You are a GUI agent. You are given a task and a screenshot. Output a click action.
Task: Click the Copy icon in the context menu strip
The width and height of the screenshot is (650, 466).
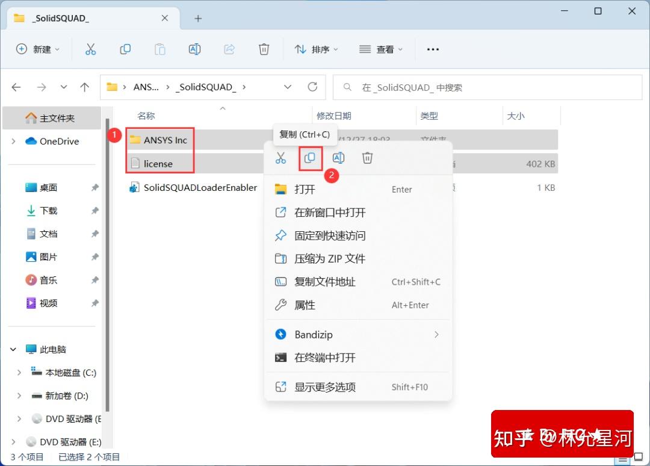point(309,158)
